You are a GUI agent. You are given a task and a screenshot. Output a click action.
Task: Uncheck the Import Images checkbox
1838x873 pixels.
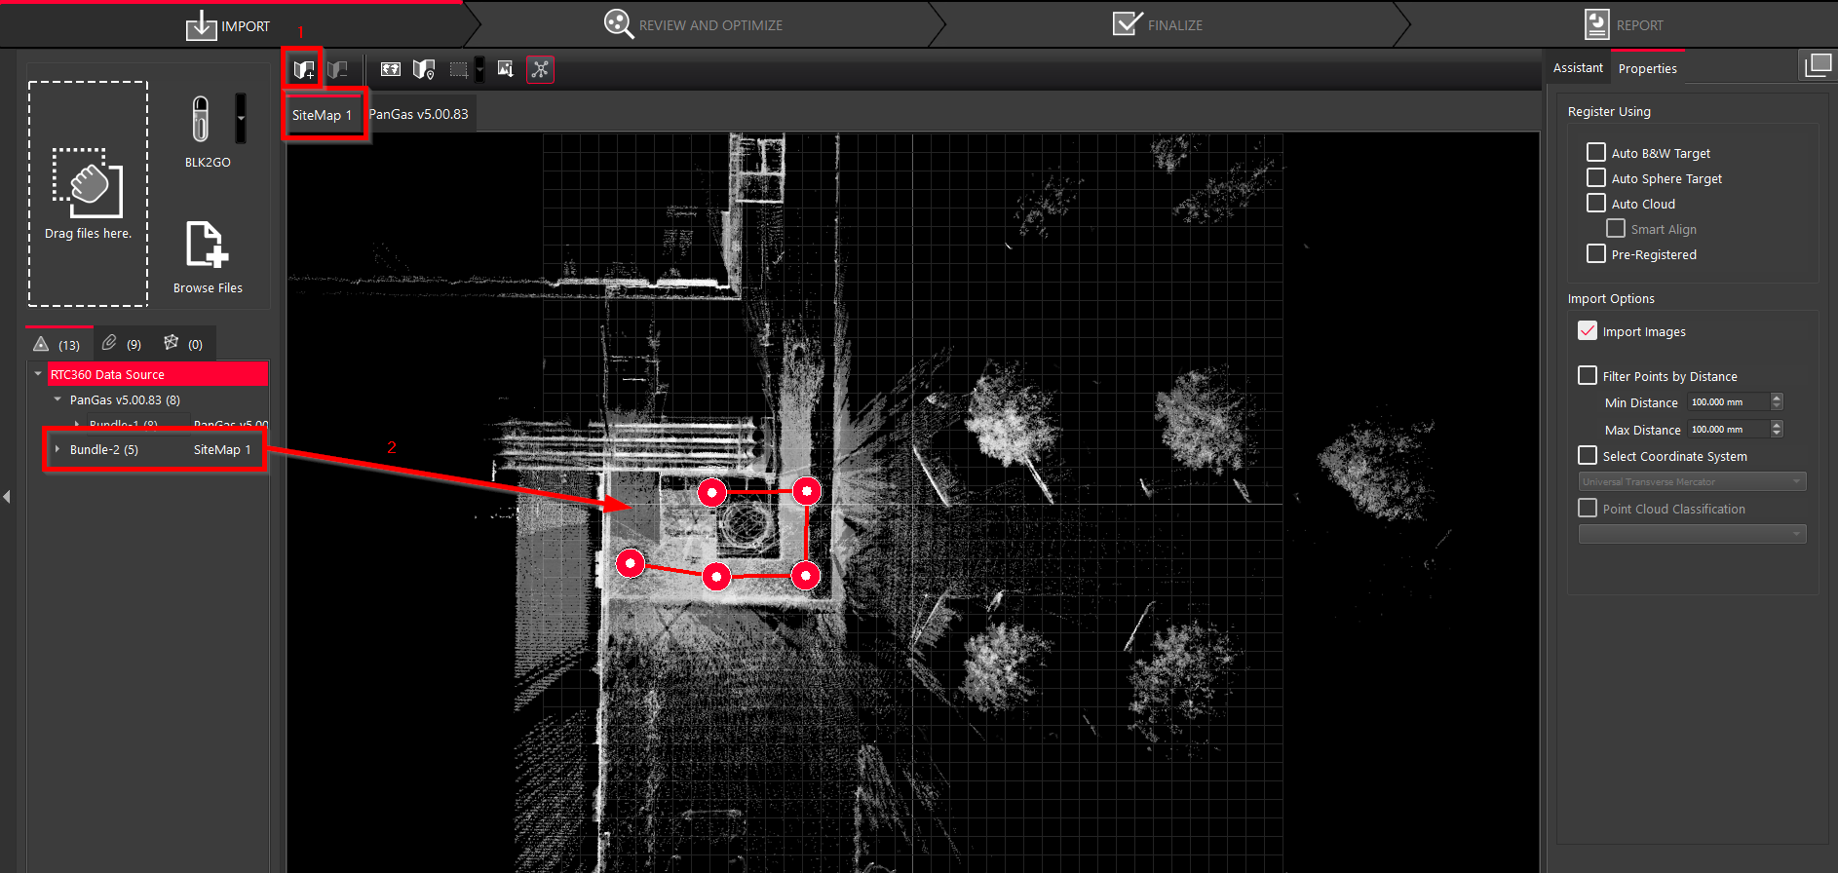(x=1588, y=331)
